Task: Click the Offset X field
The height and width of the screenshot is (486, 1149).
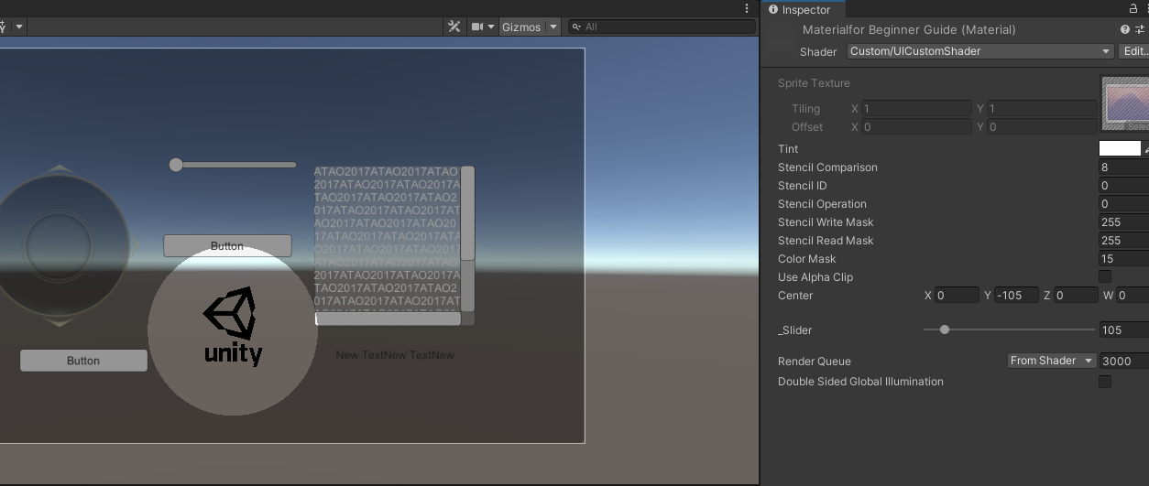Action: pyautogui.click(x=916, y=126)
